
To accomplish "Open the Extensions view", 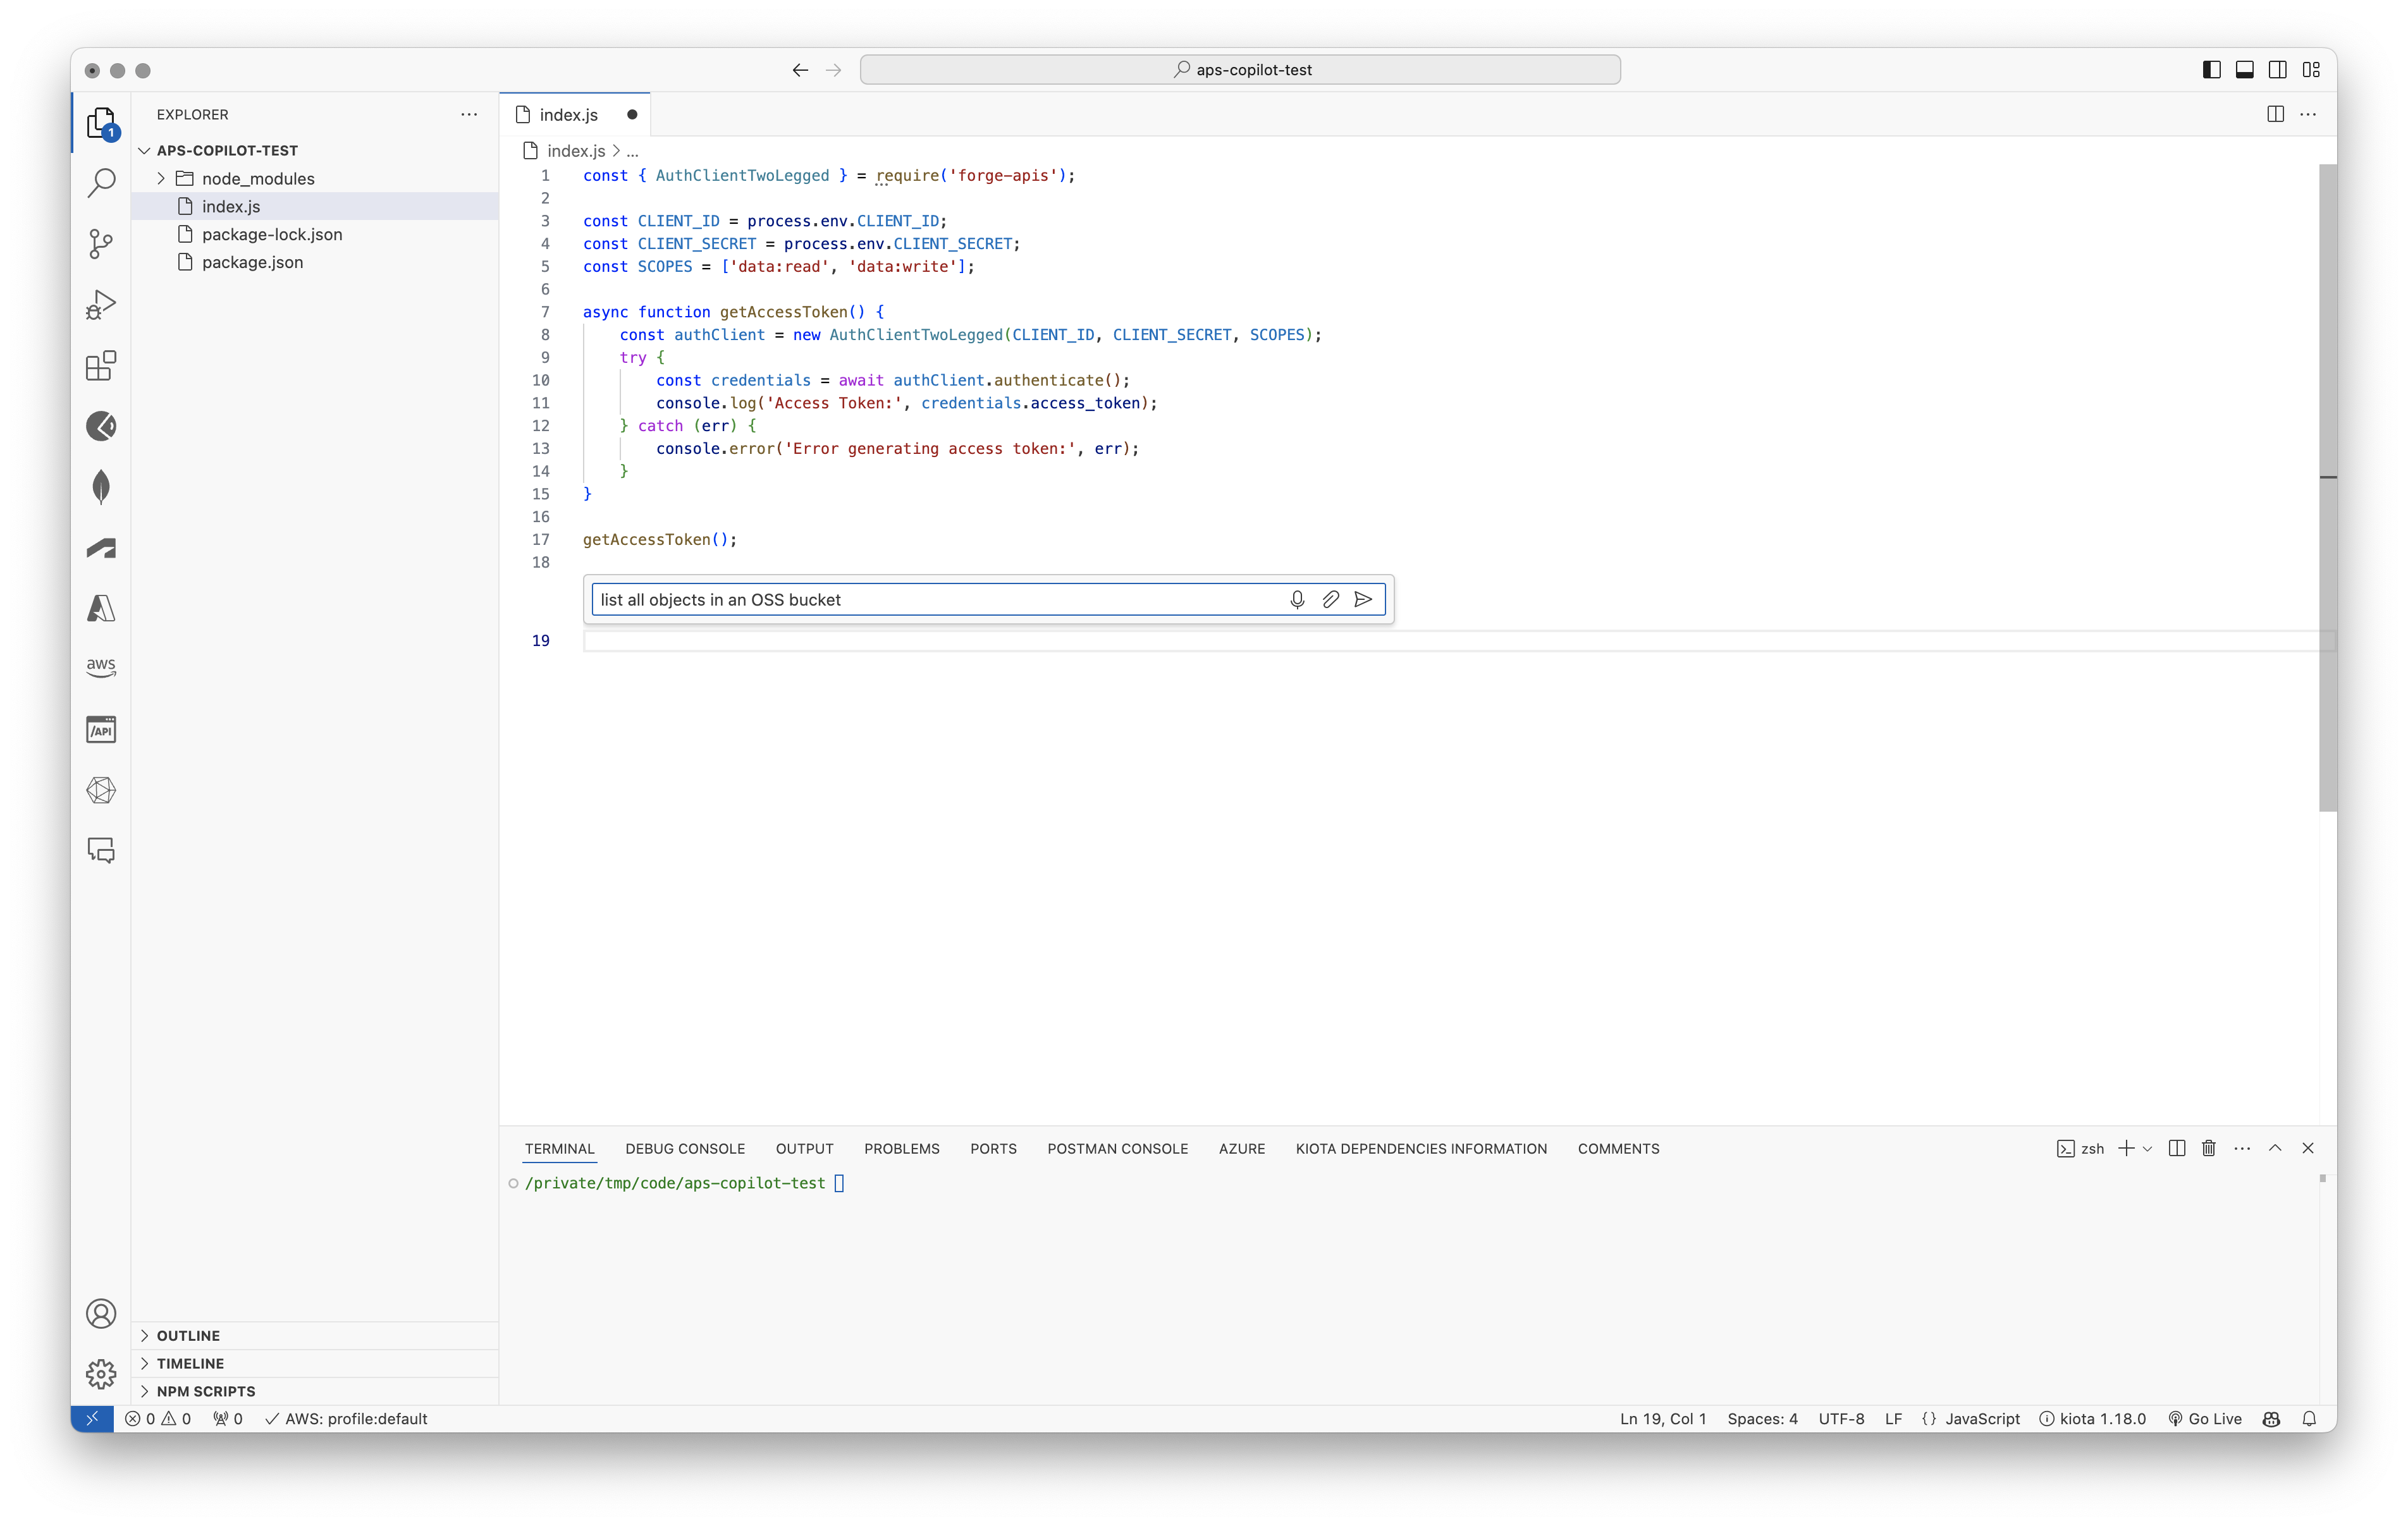I will pos(101,366).
